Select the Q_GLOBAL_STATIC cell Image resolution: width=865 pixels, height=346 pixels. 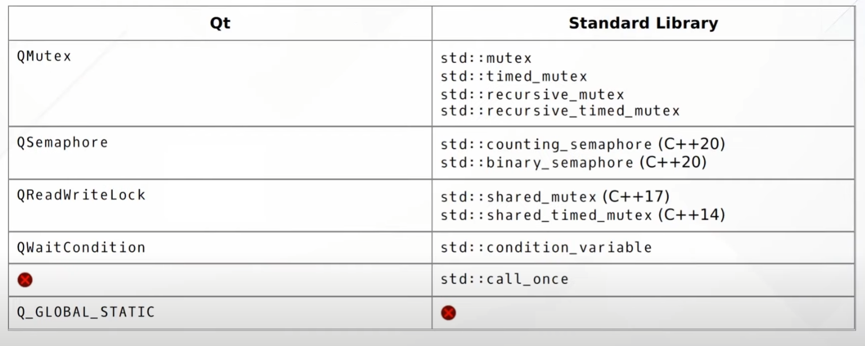click(x=220, y=313)
